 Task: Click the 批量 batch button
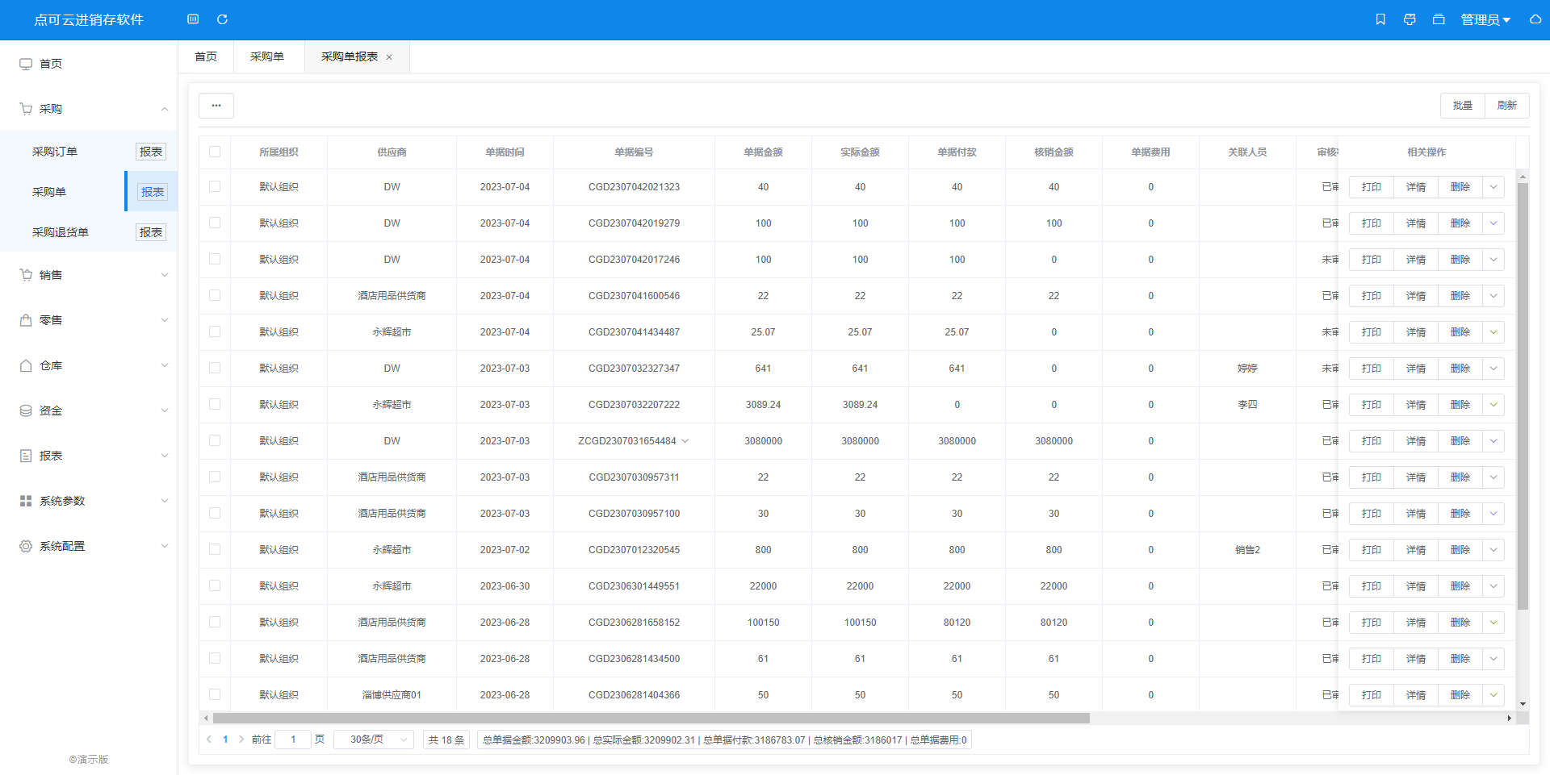[1463, 106]
